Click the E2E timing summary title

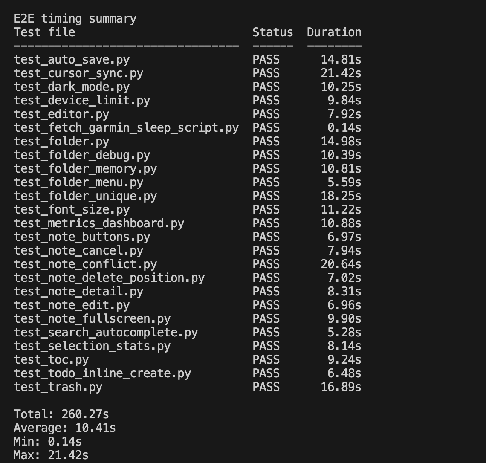point(75,19)
